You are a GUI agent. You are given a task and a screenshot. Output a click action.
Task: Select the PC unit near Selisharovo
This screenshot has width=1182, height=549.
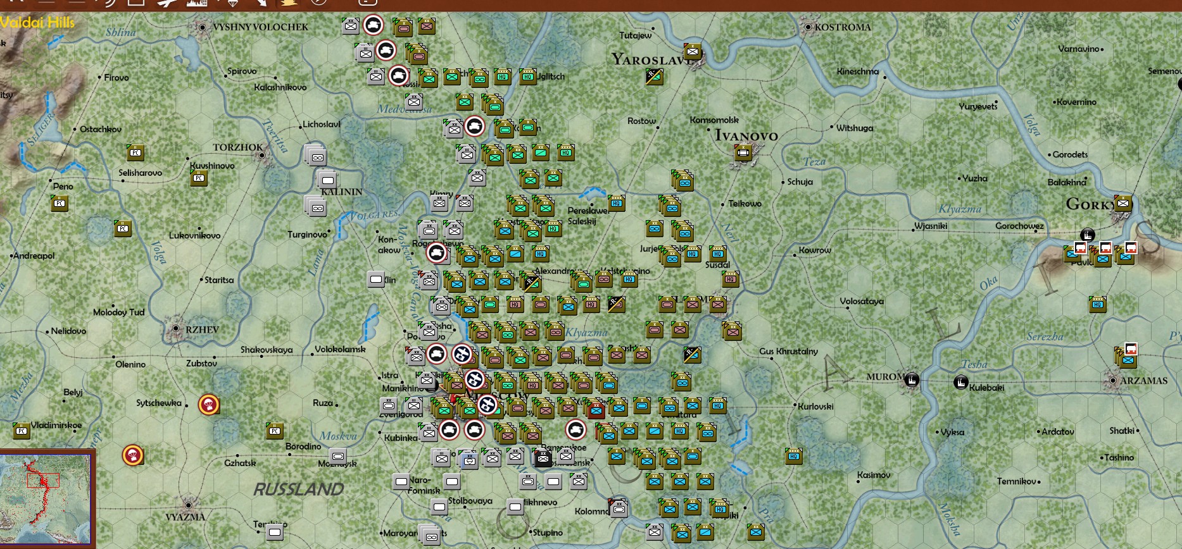(x=135, y=152)
